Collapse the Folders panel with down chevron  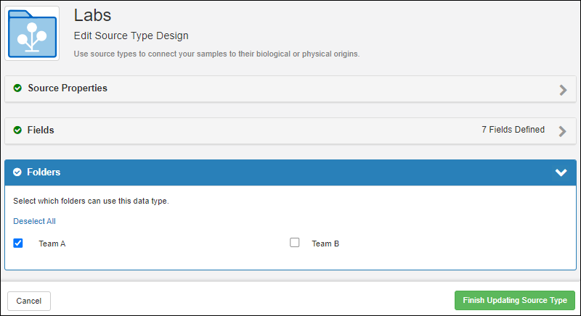coord(561,172)
